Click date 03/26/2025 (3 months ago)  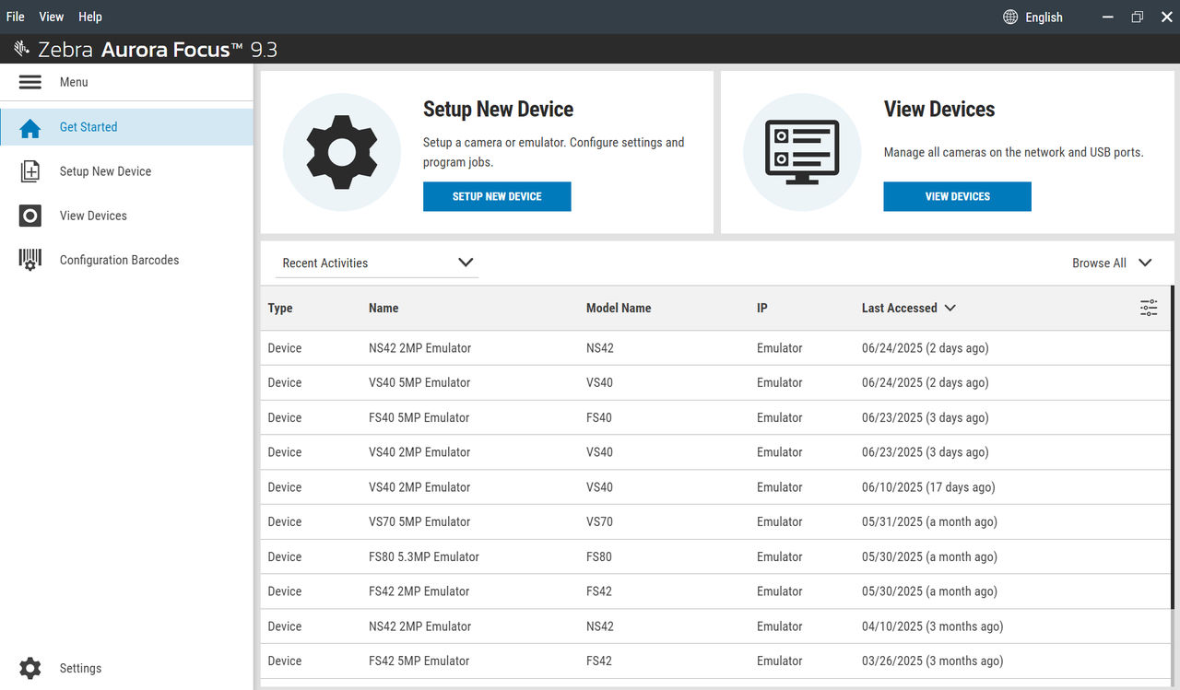click(932, 661)
